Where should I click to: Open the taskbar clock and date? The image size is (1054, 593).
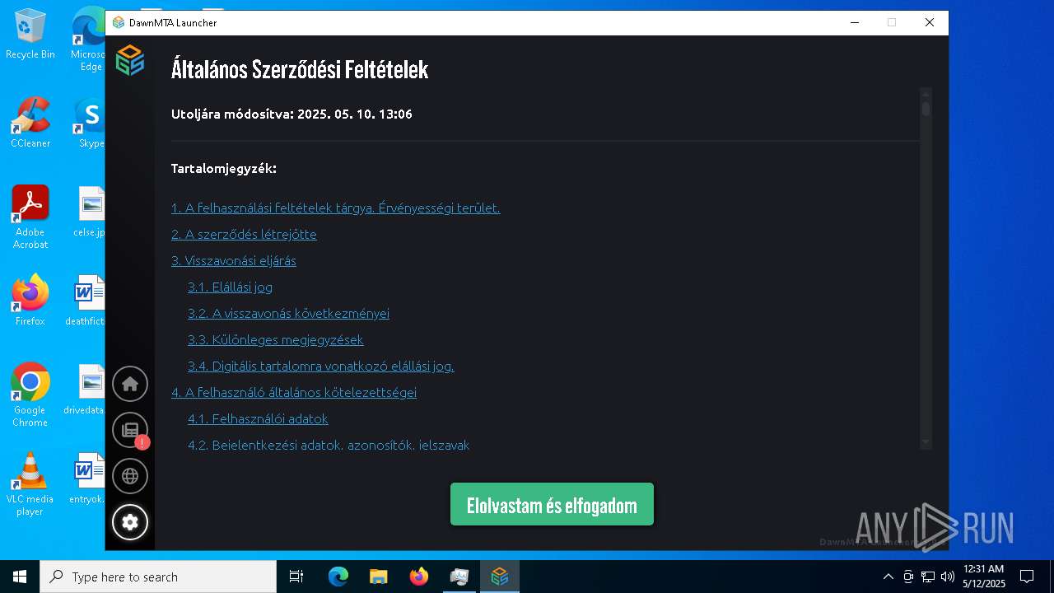(x=983, y=577)
